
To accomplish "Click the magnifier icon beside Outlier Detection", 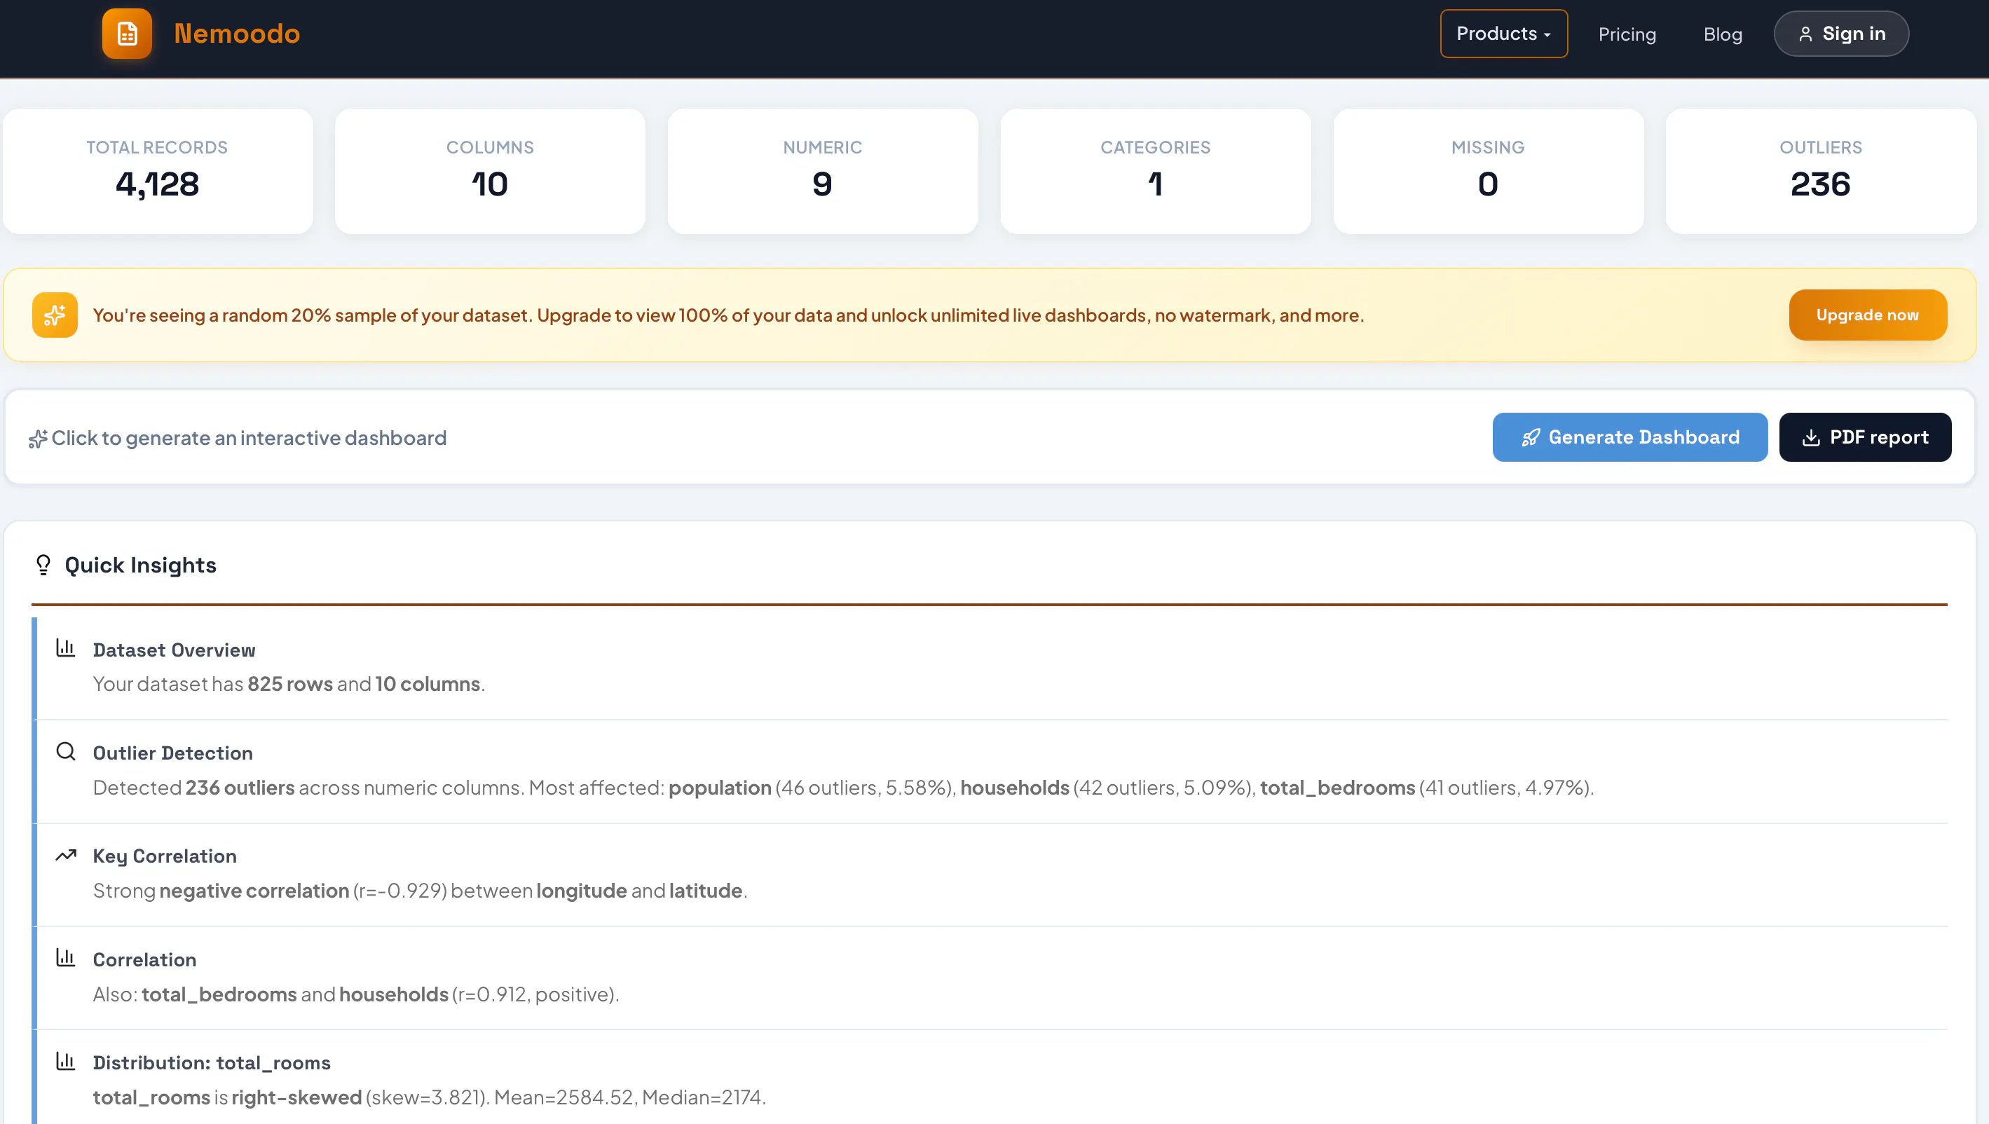I will click(66, 751).
